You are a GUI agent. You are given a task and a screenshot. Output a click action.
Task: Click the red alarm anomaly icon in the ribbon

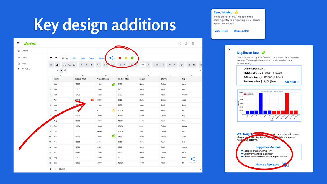[x=120, y=58]
